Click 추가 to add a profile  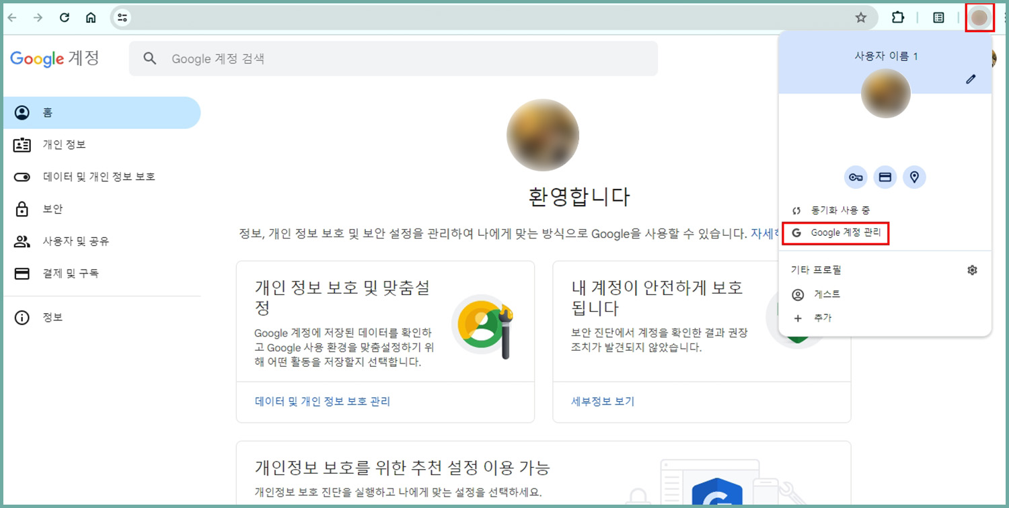885,318
